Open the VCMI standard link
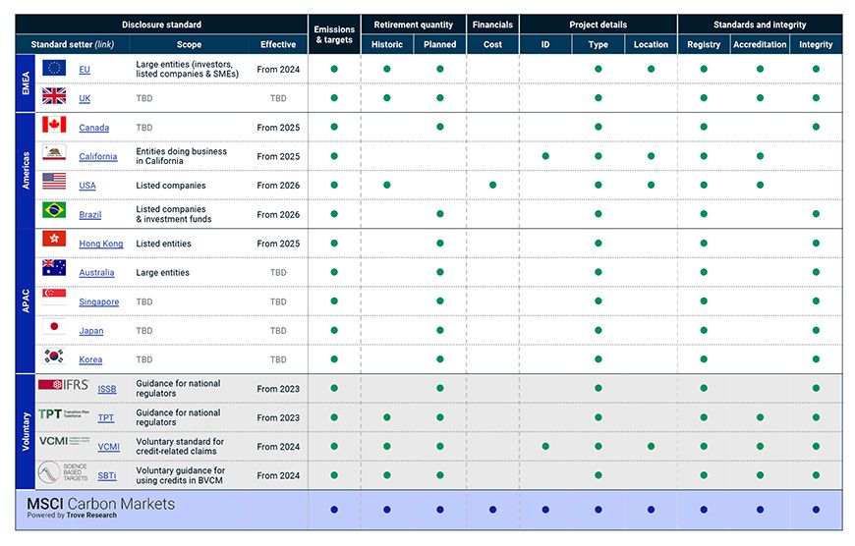The width and height of the screenshot is (855, 546). (x=108, y=447)
